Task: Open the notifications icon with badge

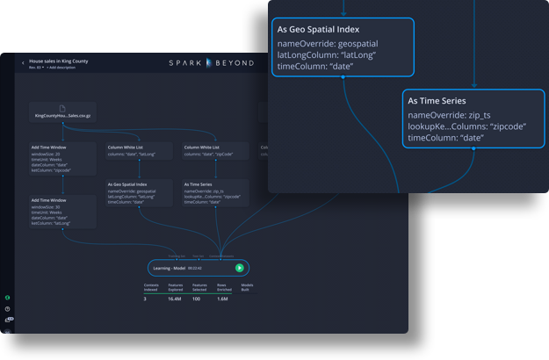Action: coord(9,320)
